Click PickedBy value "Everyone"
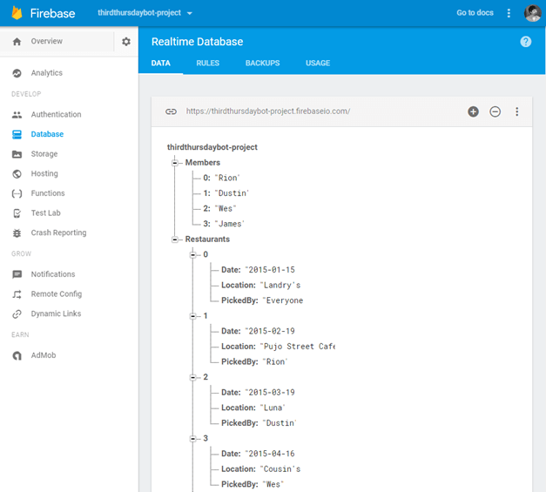 [x=283, y=300]
